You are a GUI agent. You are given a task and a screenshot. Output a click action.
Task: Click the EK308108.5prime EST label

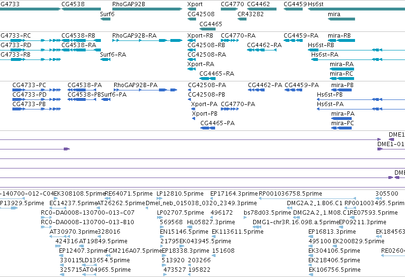tap(79, 194)
